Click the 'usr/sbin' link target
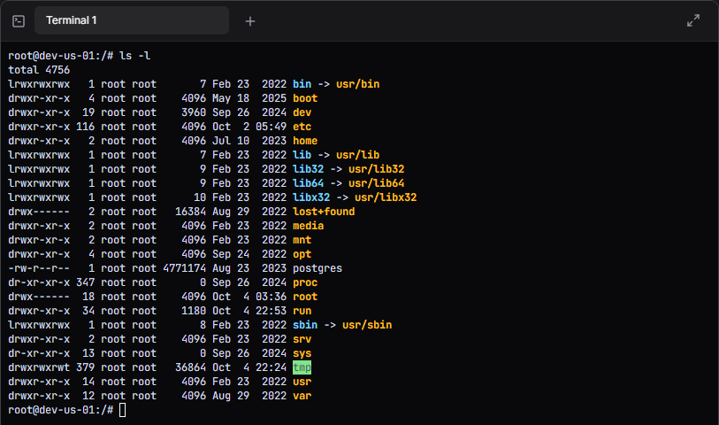The width and height of the screenshot is (719, 425). coord(367,325)
